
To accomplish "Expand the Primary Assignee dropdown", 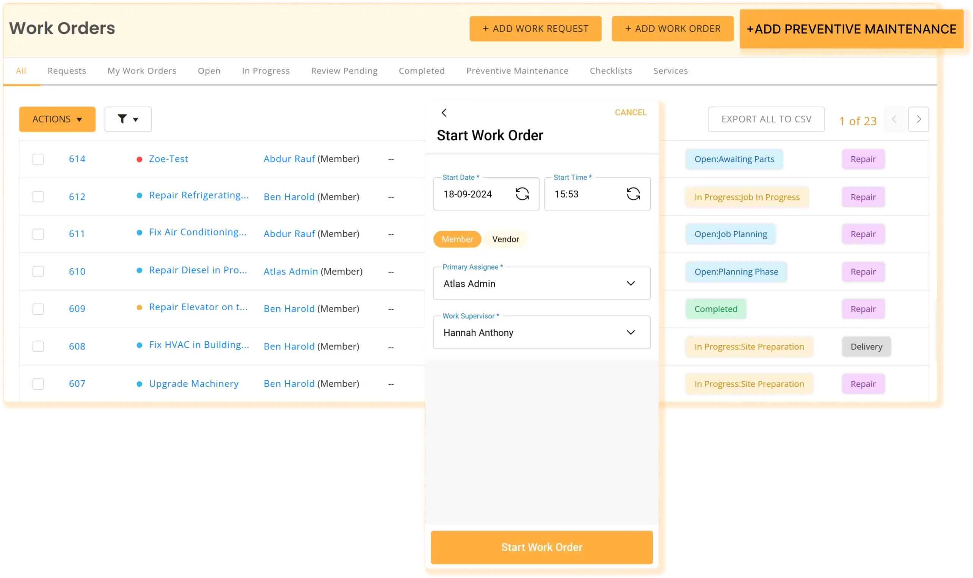I will (631, 284).
